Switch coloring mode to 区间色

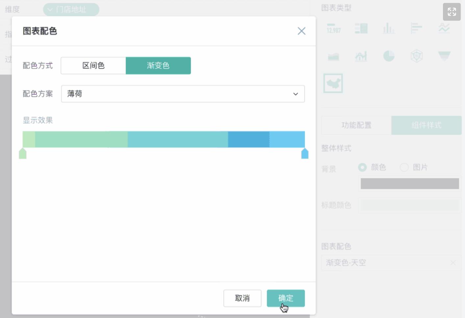pyautogui.click(x=93, y=65)
